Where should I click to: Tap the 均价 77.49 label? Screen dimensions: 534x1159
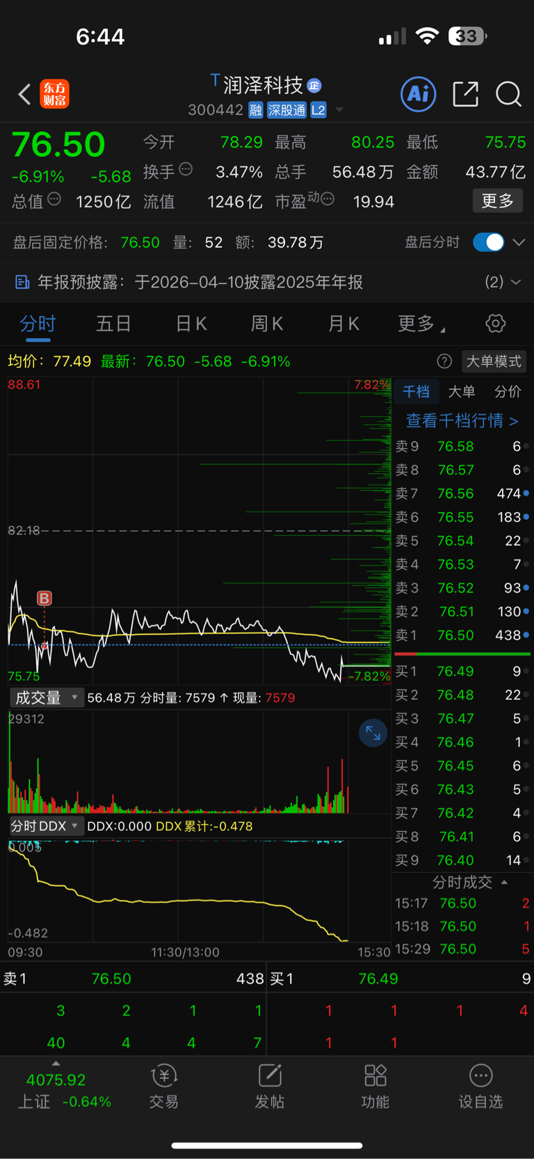(49, 361)
